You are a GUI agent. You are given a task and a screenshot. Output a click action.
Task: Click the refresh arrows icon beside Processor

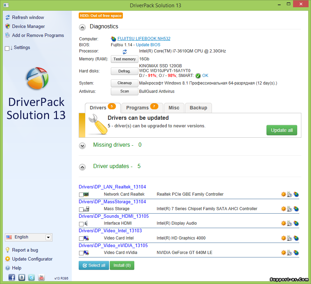click(125, 51)
